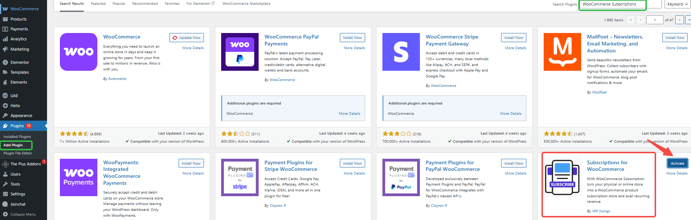The width and height of the screenshot is (691, 220).
Task: Click the Settings sidebar icon
Action: [x=5, y=194]
